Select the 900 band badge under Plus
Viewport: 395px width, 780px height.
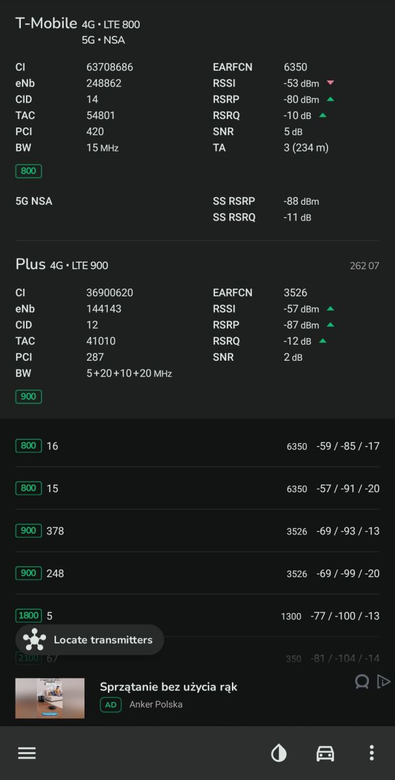tap(29, 396)
